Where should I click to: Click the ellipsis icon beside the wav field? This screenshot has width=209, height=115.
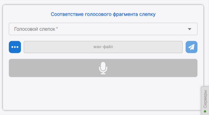coord(15,47)
